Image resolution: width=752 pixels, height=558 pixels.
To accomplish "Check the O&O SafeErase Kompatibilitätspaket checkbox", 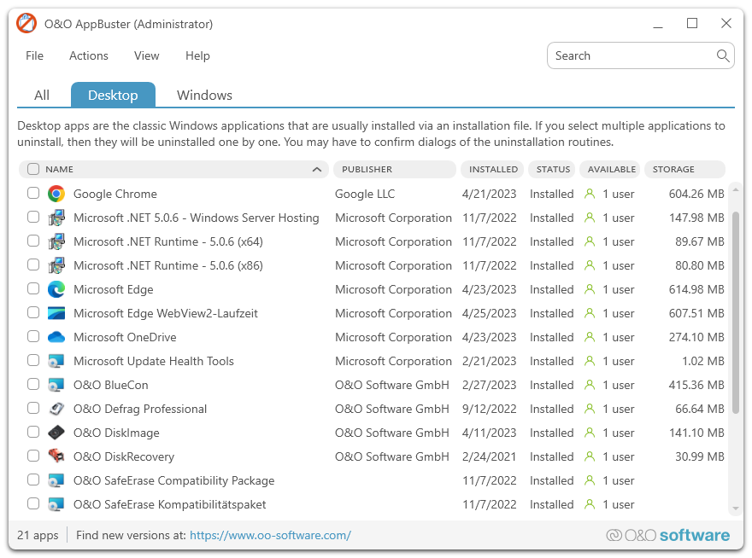I will 33,504.
